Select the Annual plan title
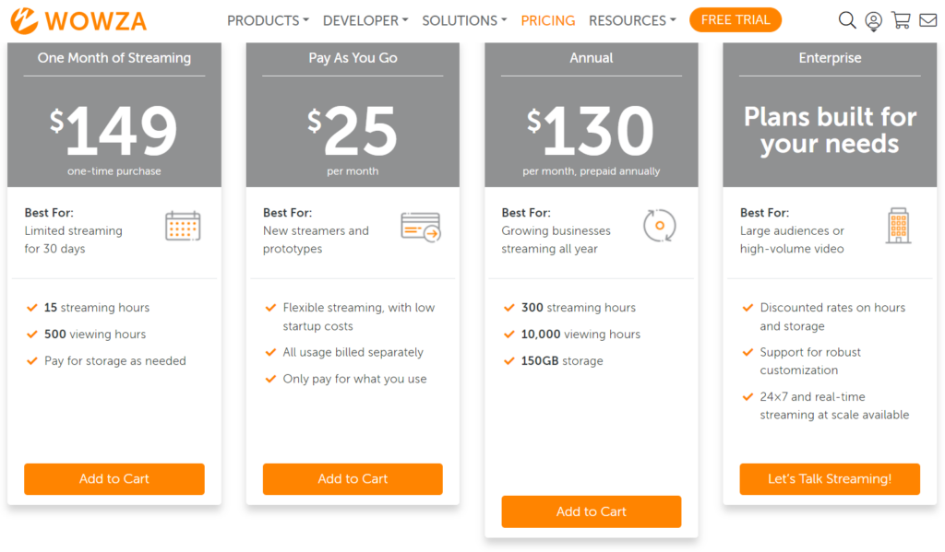 [592, 58]
